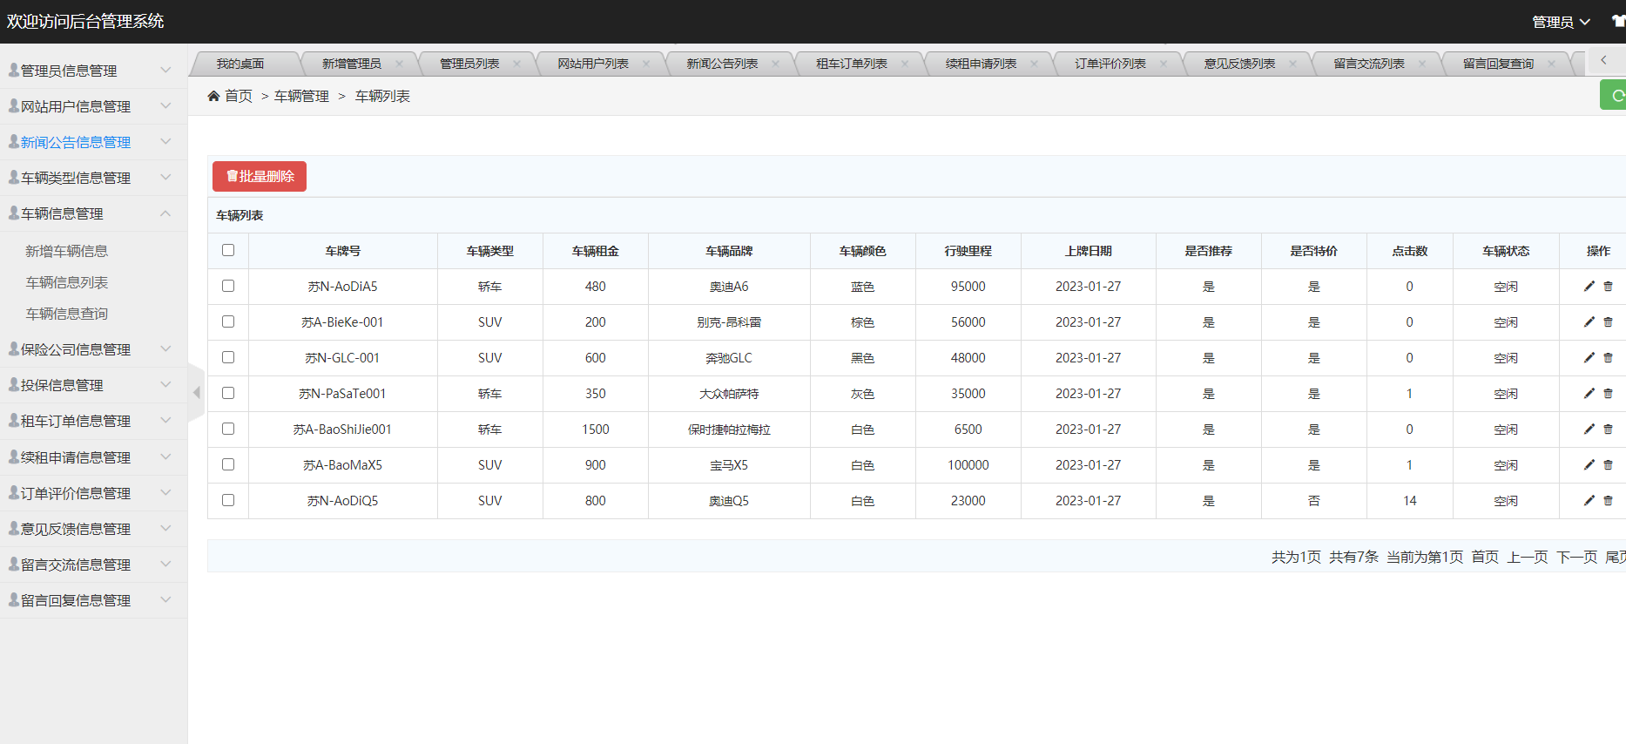Close the 新增管理员 tab
Screen dimensions: 1626x744
tap(399, 64)
